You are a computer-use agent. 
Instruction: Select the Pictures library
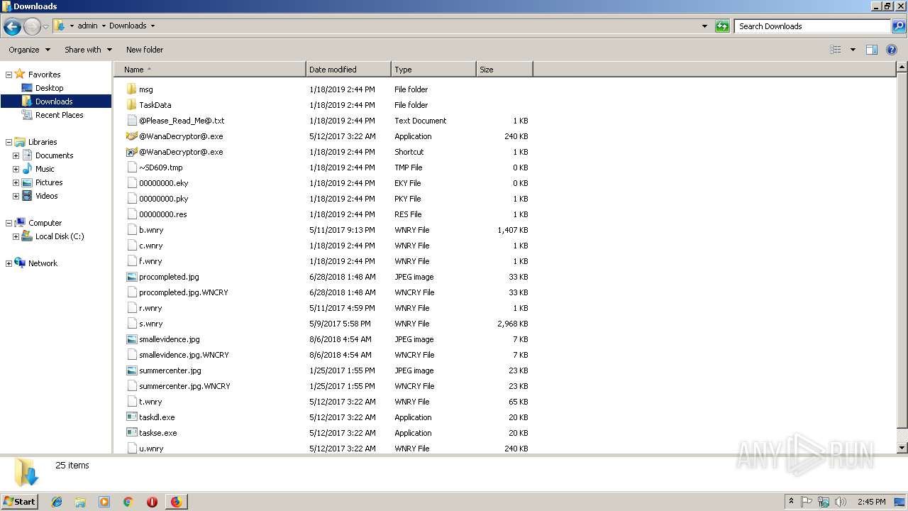coord(49,182)
